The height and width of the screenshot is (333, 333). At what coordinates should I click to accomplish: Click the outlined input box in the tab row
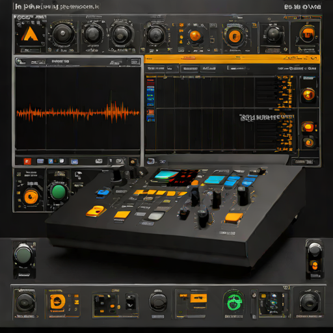tap(238, 68)
